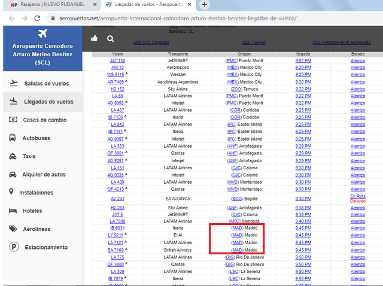Click the Origen column header
The image size is (383, 286).
point(244,54)
